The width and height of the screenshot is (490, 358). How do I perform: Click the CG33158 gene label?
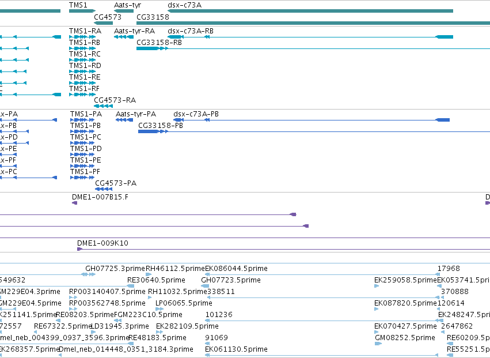point(153,17)
